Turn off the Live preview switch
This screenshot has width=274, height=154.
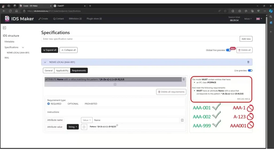250,71
